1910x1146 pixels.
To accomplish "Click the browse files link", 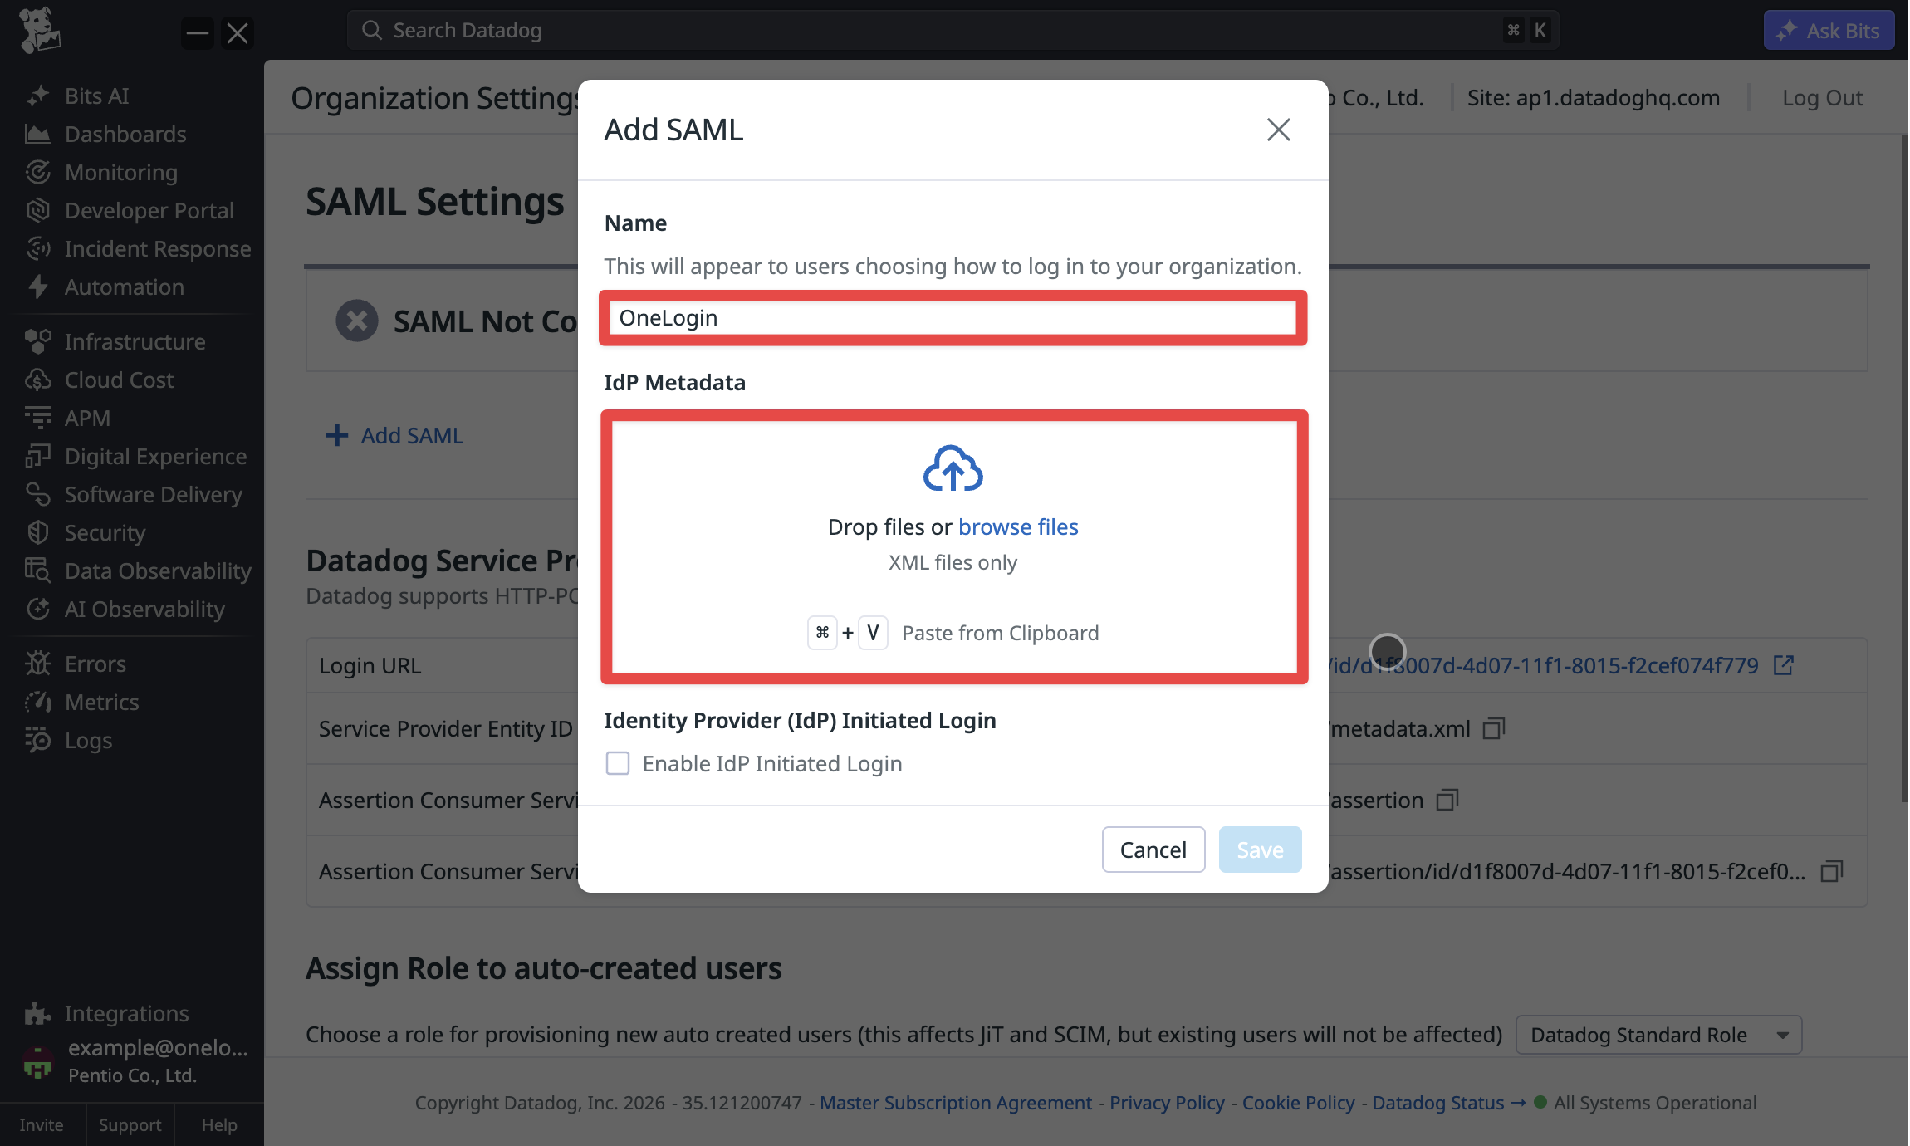I will (1018, 526).
